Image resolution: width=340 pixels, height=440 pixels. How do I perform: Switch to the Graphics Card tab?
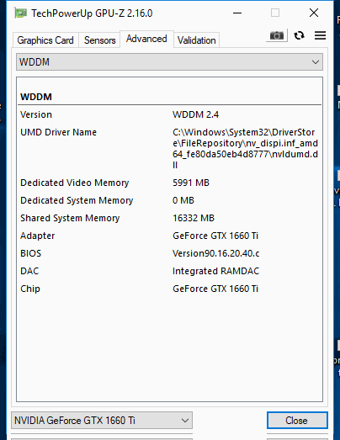coord(45,40)
